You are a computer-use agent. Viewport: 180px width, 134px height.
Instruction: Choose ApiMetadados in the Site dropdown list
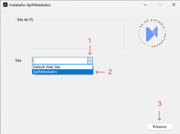(62, 72)
